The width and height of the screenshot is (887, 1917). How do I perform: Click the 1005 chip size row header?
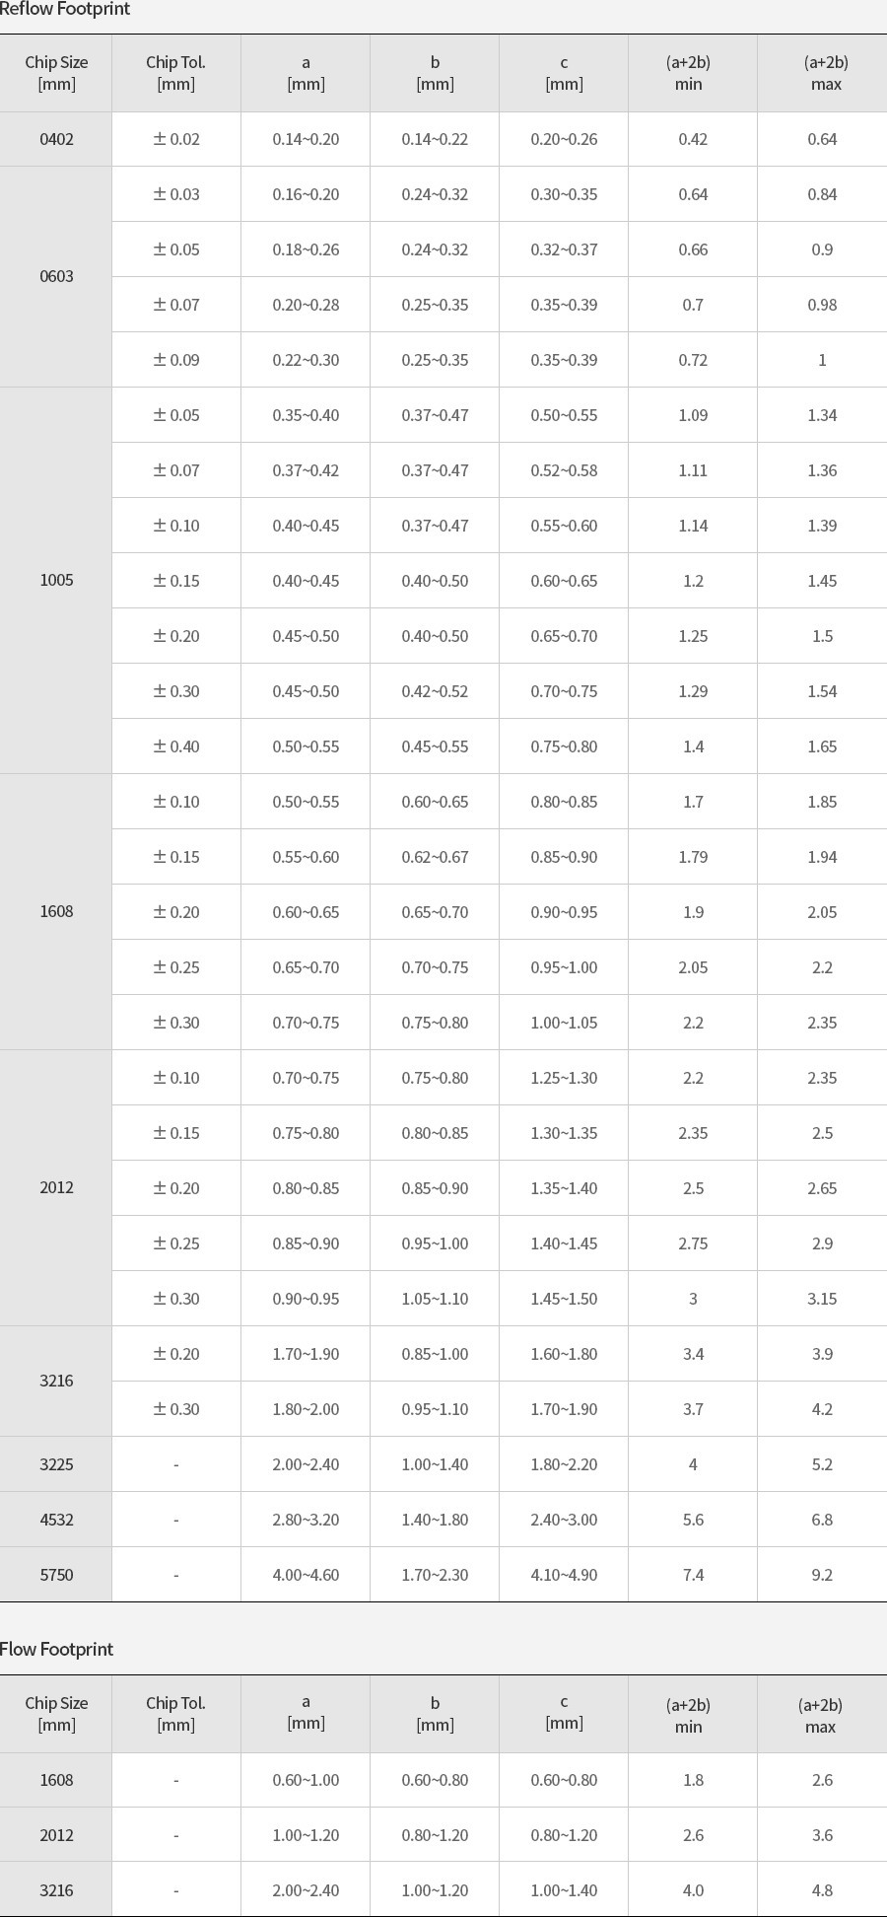click(56, 580)
